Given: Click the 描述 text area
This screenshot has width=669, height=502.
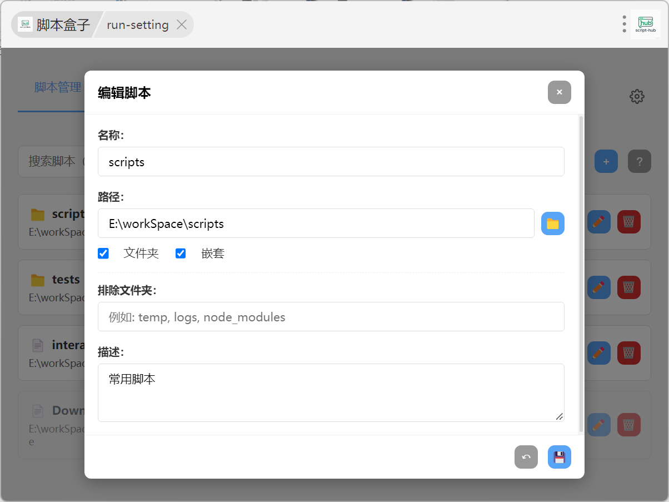Looking at the screenshot, I should click(x=331, y=392).
